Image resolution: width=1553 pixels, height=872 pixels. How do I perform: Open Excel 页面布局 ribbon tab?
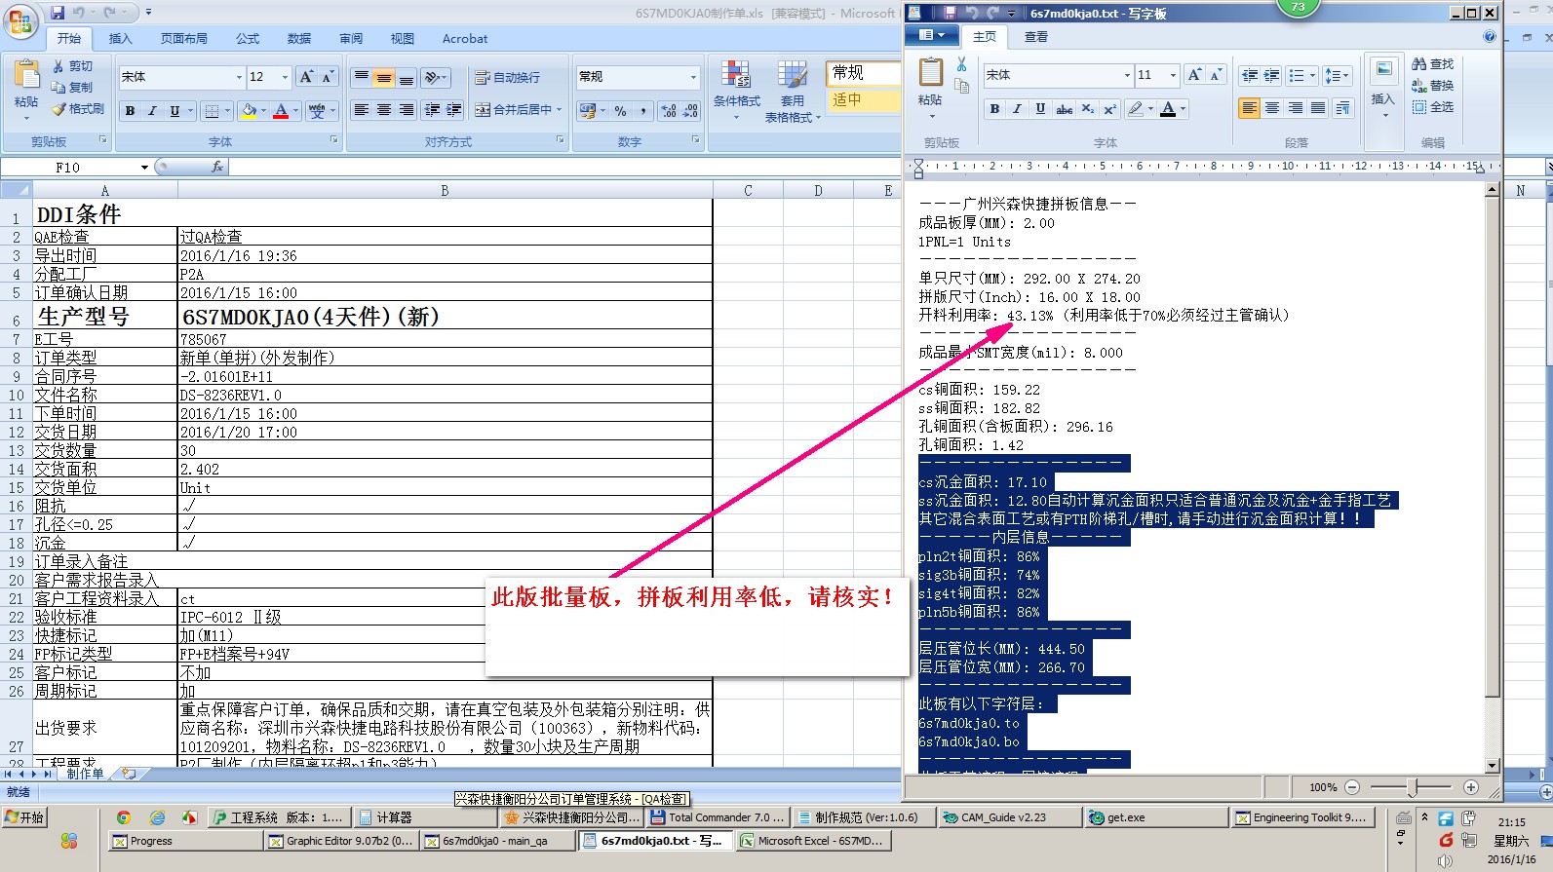point(184,39)
